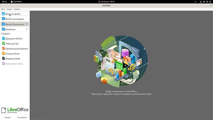The image size is (213, 120).
Task: Click the microphone tray icon
Action: [x=207, y=2]
